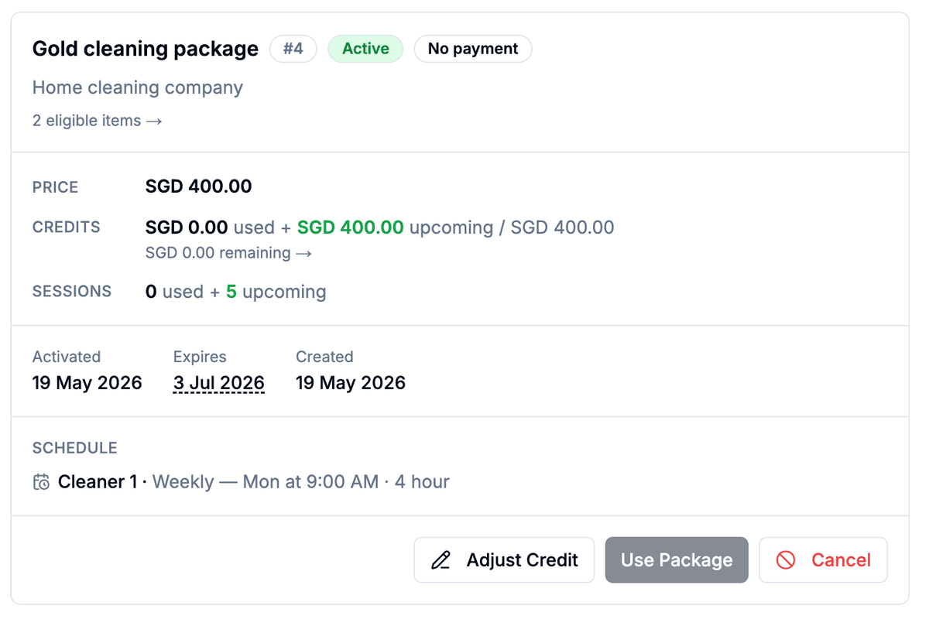This screenshot has width=929, height=619.
Task: Click the Use Package button
Action: (677, 560)
